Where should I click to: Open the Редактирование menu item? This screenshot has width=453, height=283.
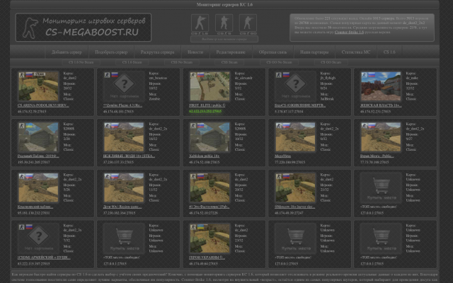point(231,52)
